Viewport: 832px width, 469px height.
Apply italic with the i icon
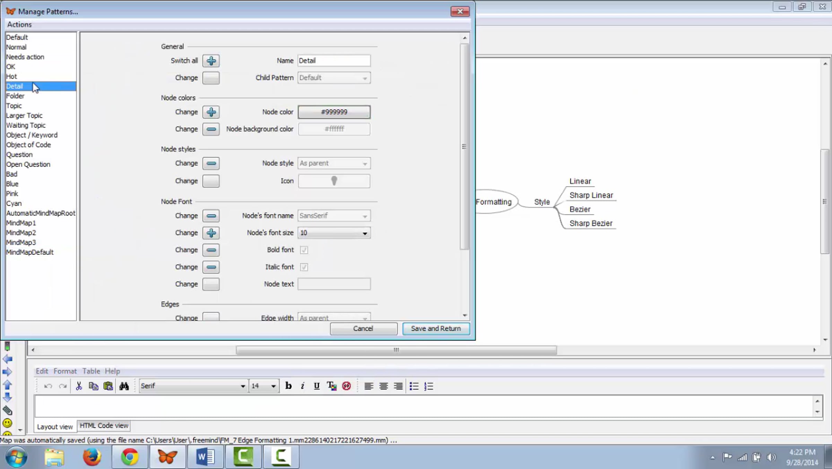(302, 386)
